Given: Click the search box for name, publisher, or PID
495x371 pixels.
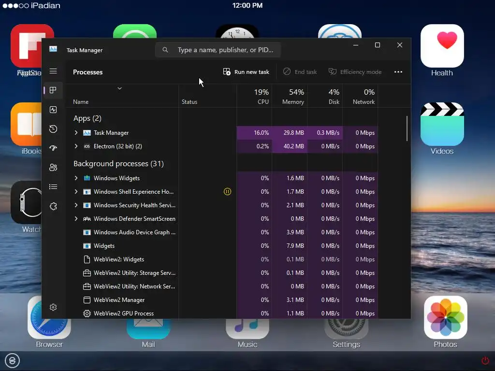Looking at the screenshot, I should tap(218, 50).
